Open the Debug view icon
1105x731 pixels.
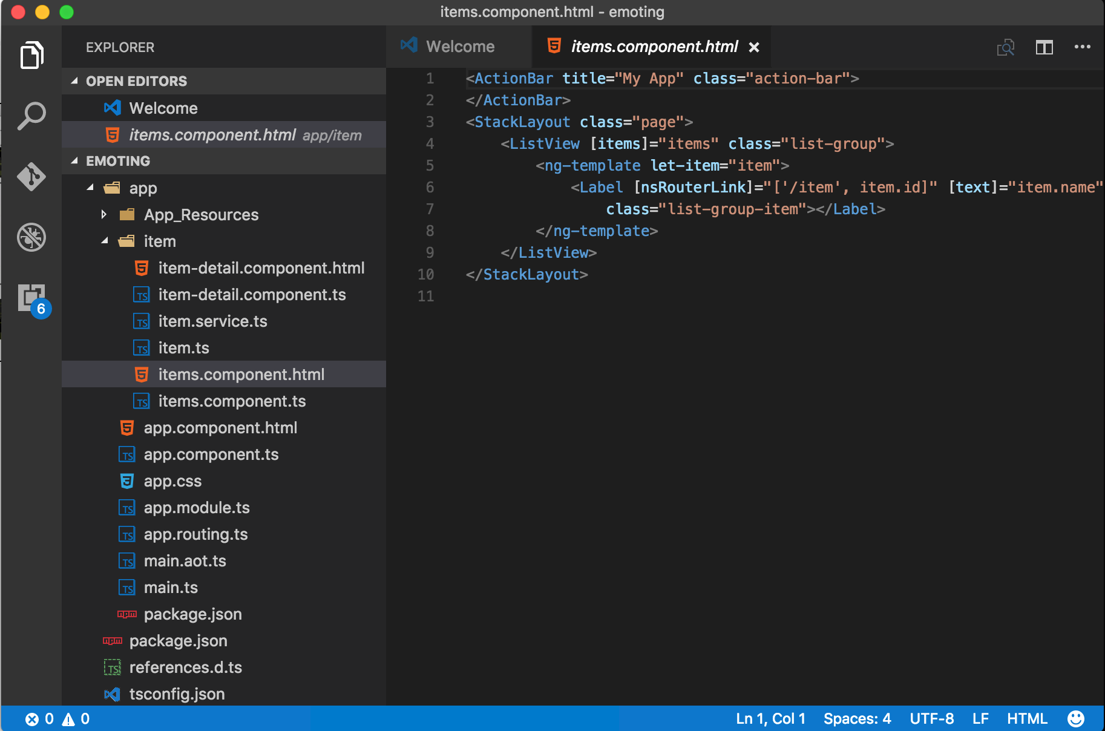(31, 237)
